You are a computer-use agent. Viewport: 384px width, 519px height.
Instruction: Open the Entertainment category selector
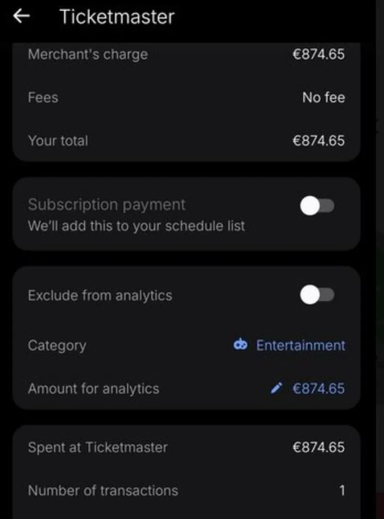pos(301,345)
